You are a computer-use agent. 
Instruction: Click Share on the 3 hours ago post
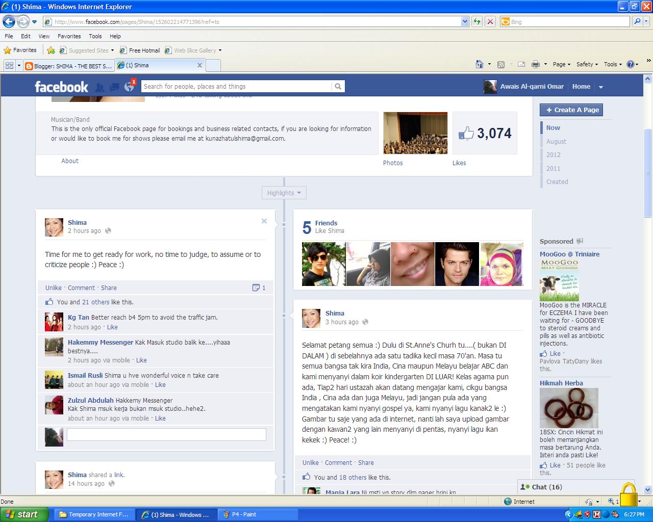(x=366, y=463)
